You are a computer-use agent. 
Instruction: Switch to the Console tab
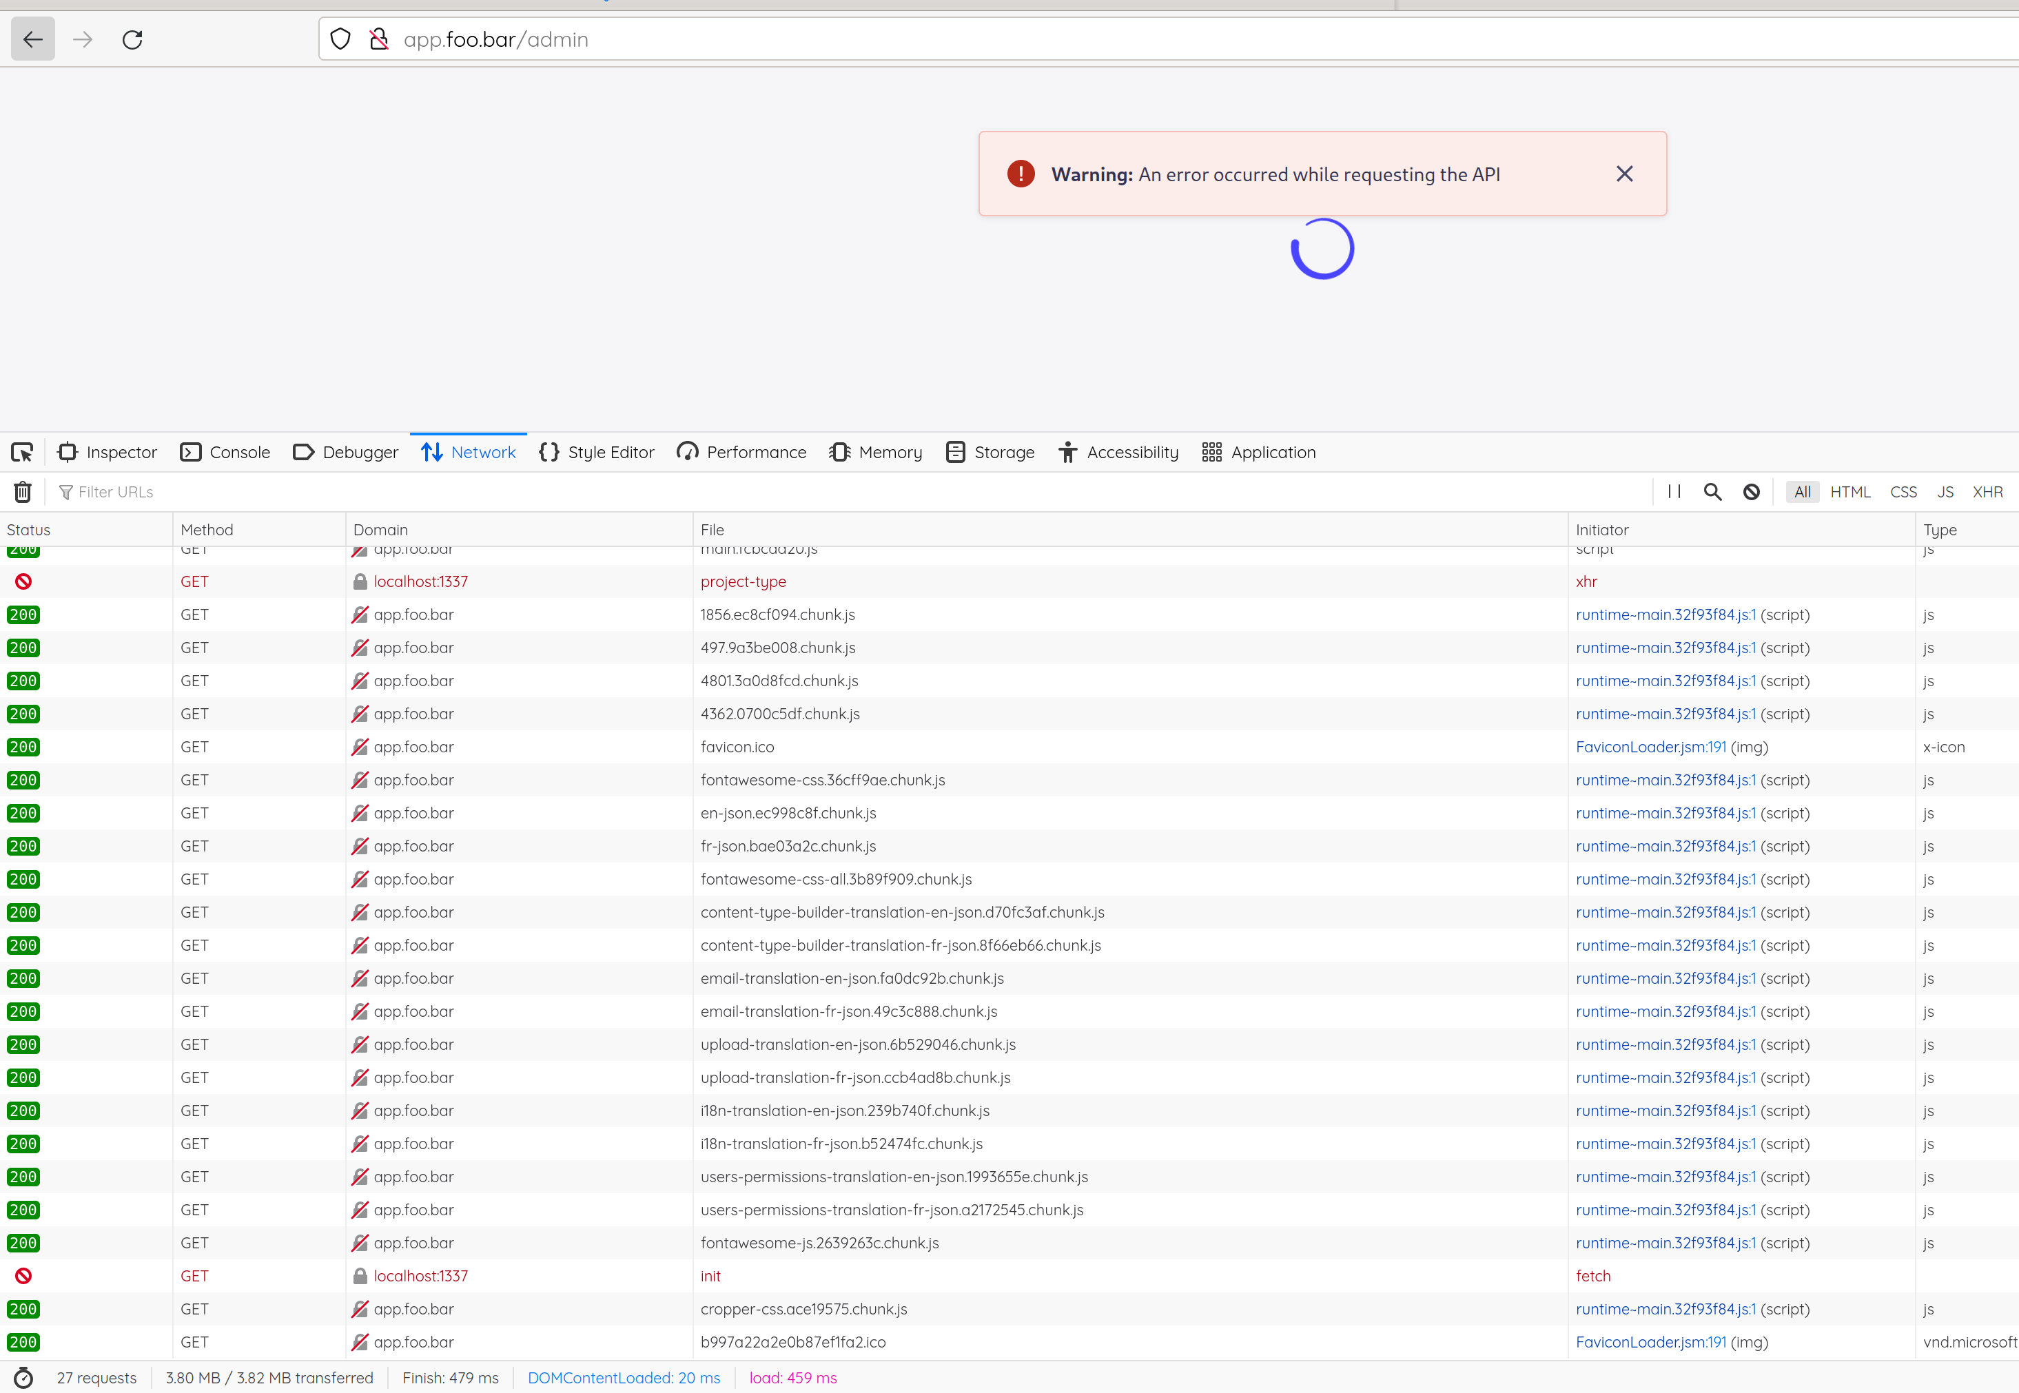click(225, 452)
